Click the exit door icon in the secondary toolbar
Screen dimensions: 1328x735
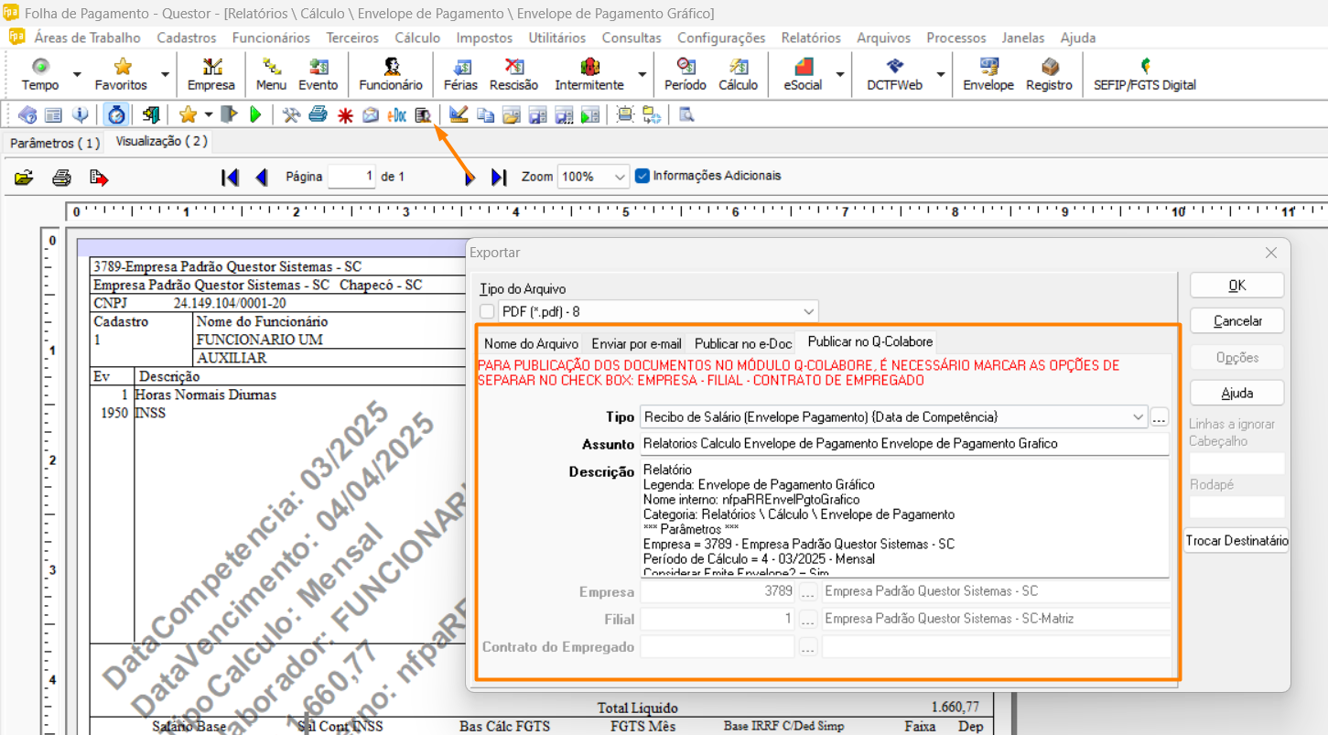click(151, 114)
